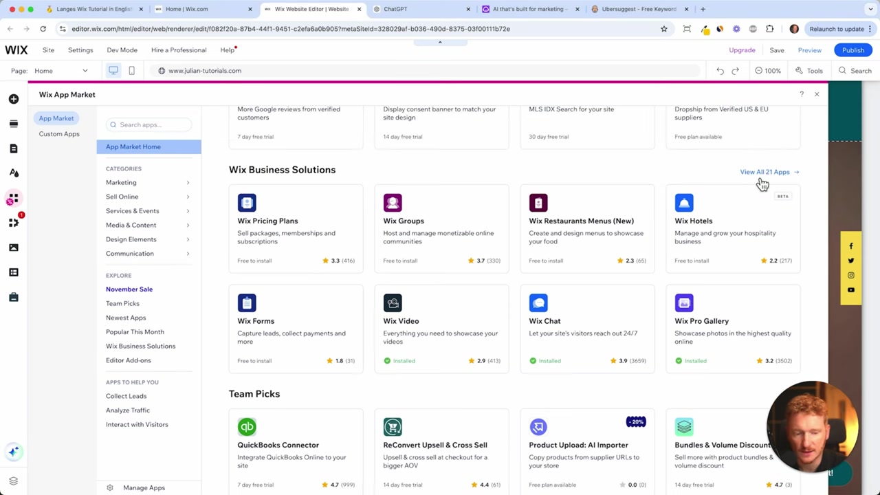Image resolution: width=880 pixels, height=495 pixels.
Task: Click View All 21 Apps link
Action: 769,172
